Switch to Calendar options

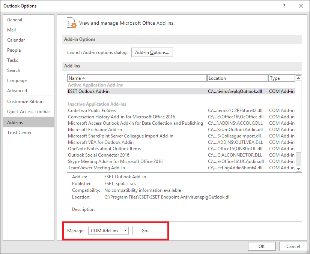click(x=29, y=40)
